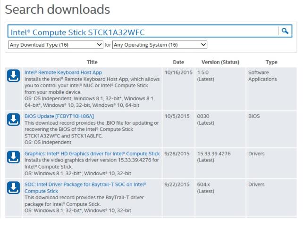The width and height of the screenshot is (303, 226).
Task: Click download icon for SOC Driver Package
Action: [13, 187]
